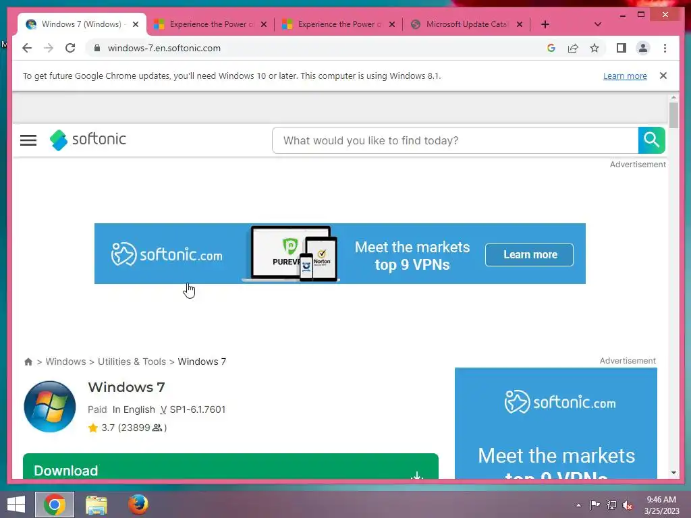This screenshot has height=518, width=691.
Task: Open the Windows Start button
Action: [16, 505]
